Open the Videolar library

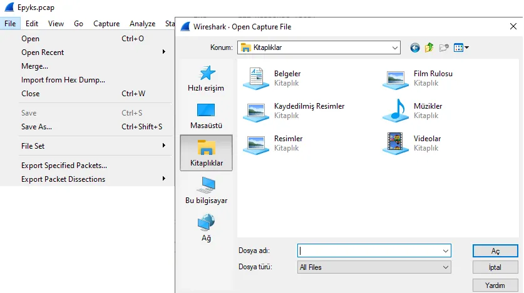tap(412, 143)
